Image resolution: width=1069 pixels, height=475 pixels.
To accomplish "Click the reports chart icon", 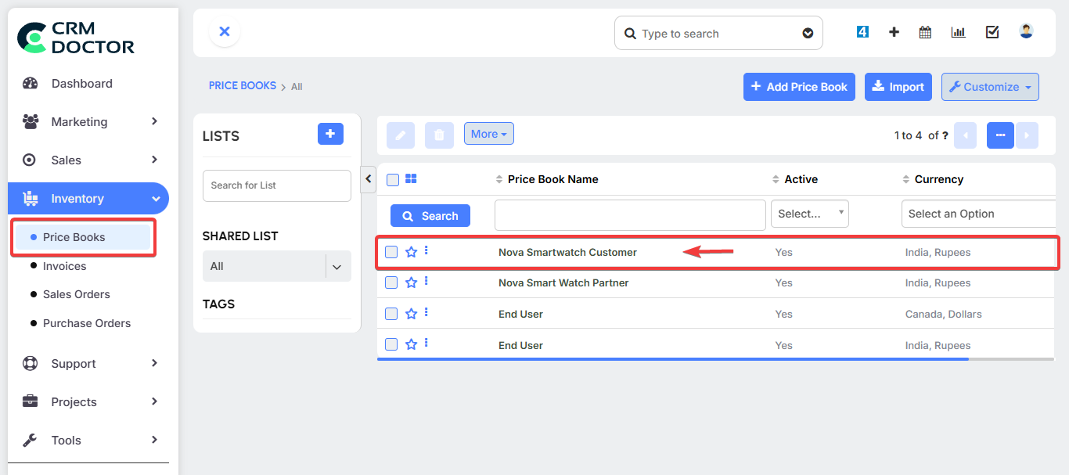I will [x=958, y=32].
